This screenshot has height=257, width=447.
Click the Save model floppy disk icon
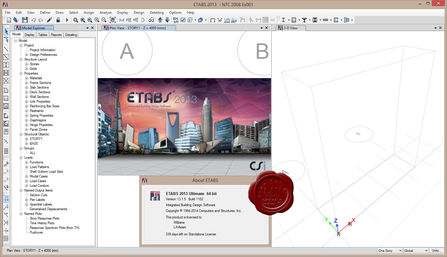25,20
